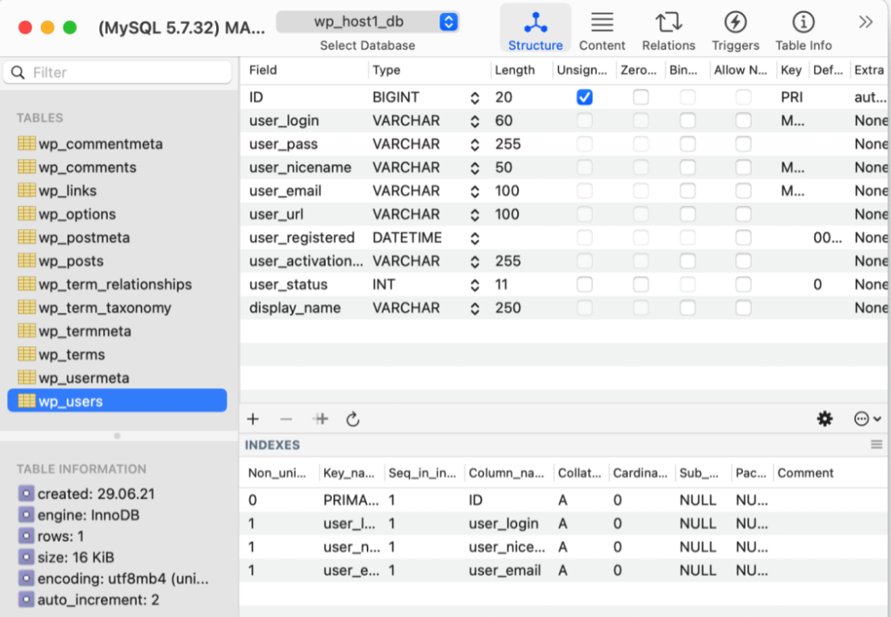Open the type stepper for ID
Viewport: 891px width, 617px height.
coord(475,97)
